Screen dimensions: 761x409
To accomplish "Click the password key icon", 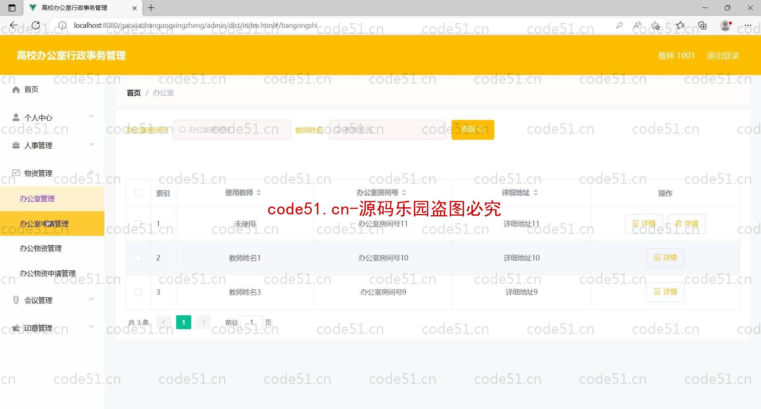I will [x=619, y=25].
